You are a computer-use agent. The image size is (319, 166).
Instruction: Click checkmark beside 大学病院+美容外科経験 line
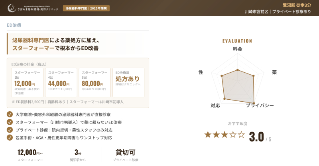(x=10, y=114)
